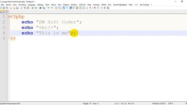Toggle word wrap toolbar button
Viewport: 187px width, 105px height.
[x=64, y=8]
